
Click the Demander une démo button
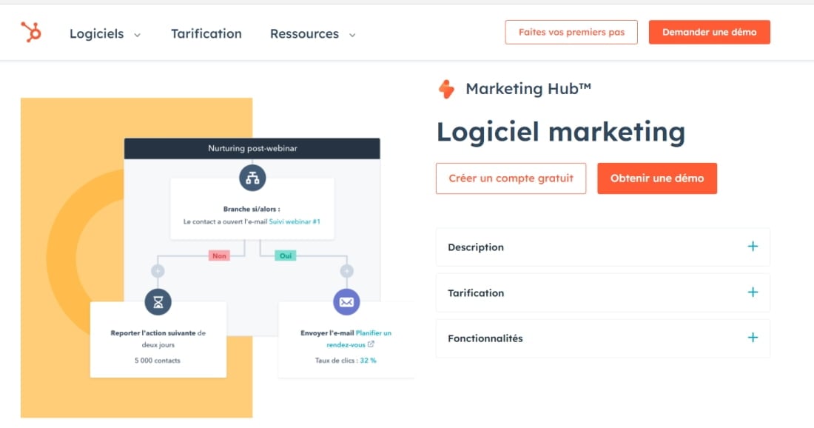tap(709, 32)
